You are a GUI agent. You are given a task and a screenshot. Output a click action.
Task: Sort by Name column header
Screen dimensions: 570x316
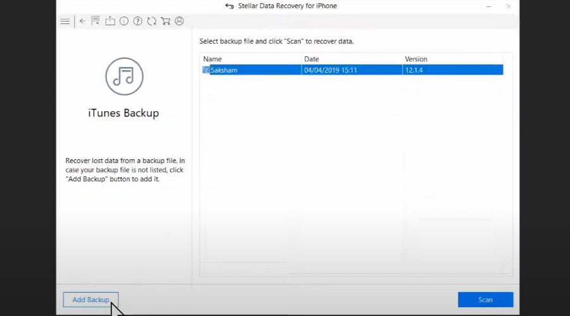pos(212,59)
